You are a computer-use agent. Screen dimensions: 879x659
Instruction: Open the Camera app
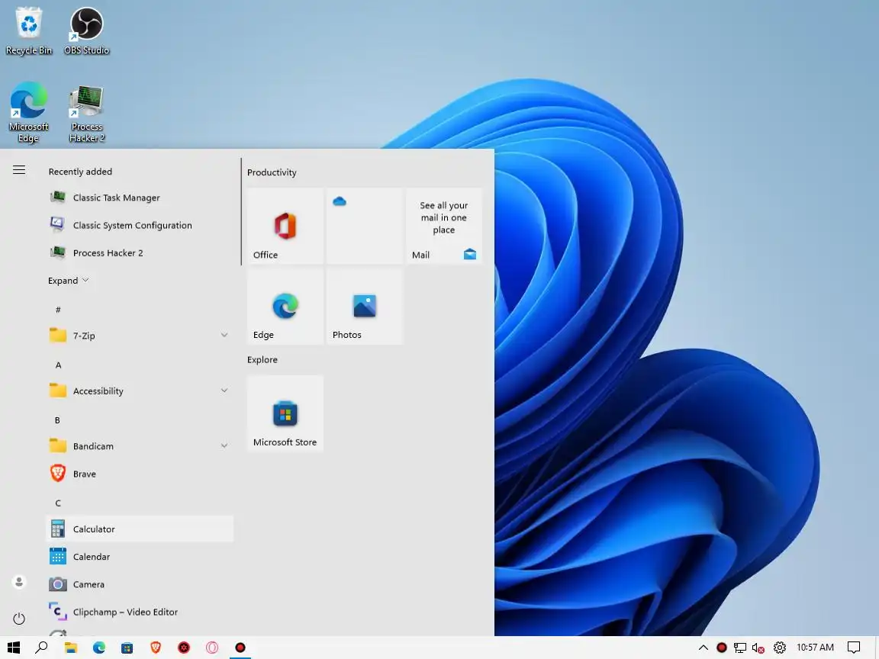(x=140, y=584)
